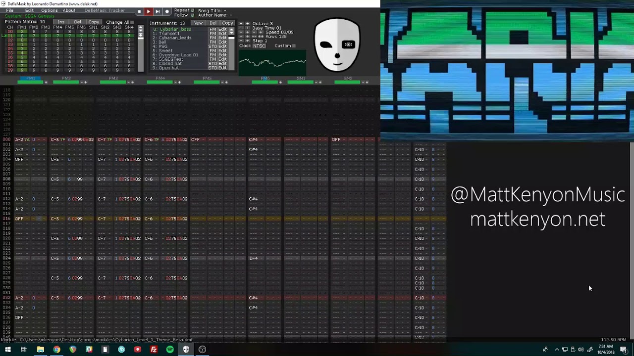
Task: Click the Play pattern step-forward button
Action: pyautogui.click(x=158, y=11)
